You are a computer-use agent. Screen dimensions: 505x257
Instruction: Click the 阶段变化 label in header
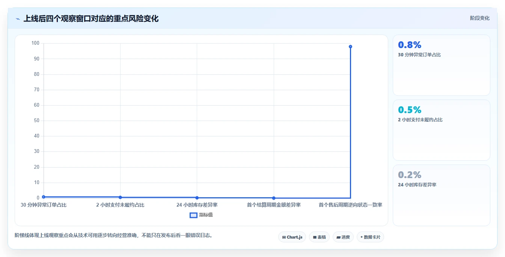pyautogui.click(x=479, y=18)
